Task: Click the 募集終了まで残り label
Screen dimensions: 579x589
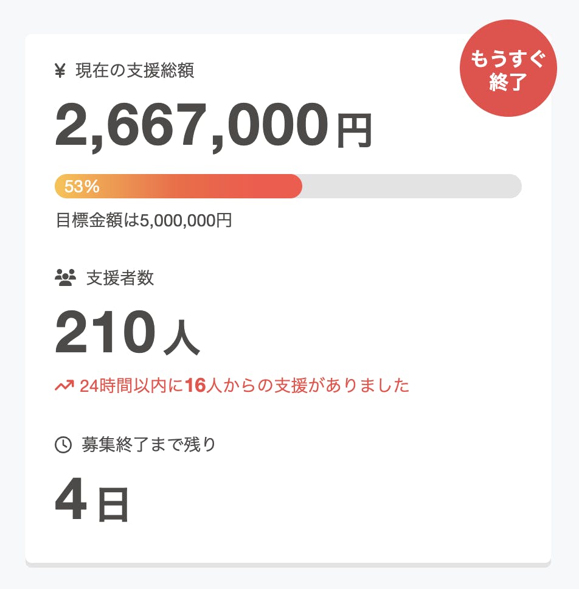Action: (148, 445)
